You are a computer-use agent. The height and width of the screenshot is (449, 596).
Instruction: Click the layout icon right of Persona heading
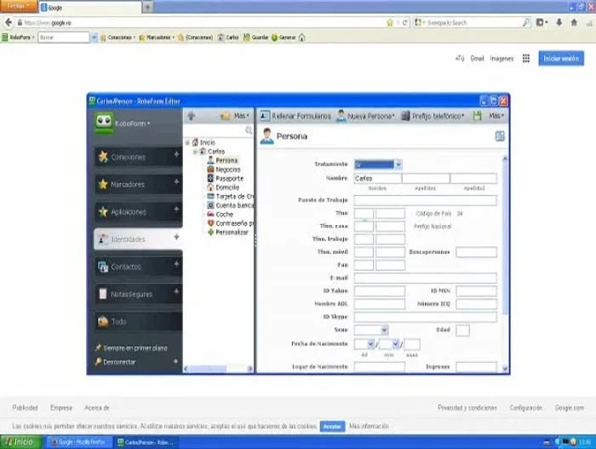click(500, 135)
